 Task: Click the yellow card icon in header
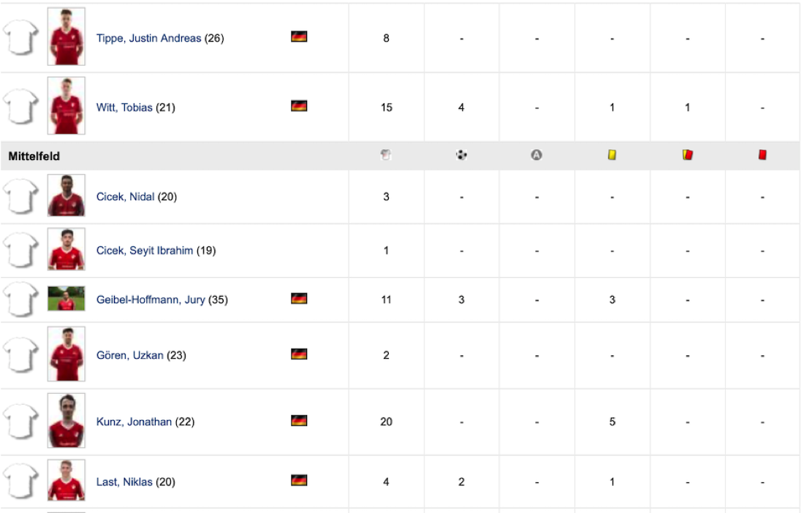point(612,155)
